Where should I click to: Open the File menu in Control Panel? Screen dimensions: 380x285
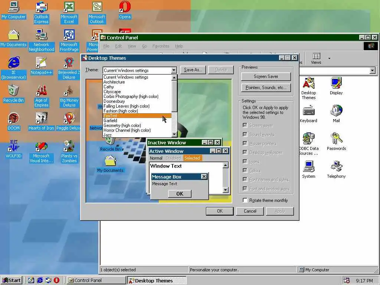(x=106, y=46)
